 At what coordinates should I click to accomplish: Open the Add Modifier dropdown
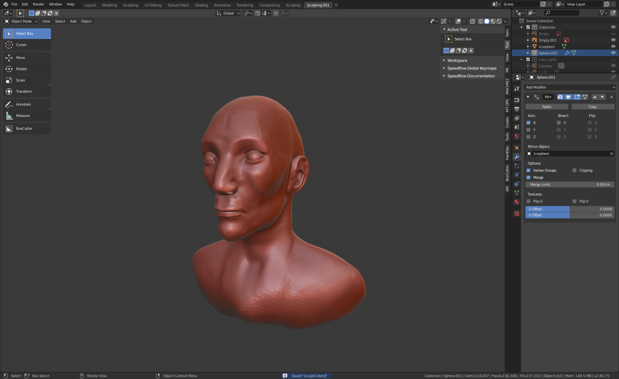point(570,87)
